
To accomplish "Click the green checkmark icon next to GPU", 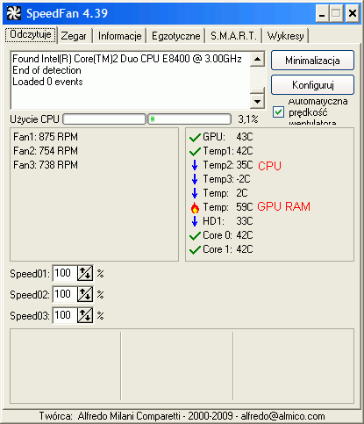I will [x=195, y=137].
